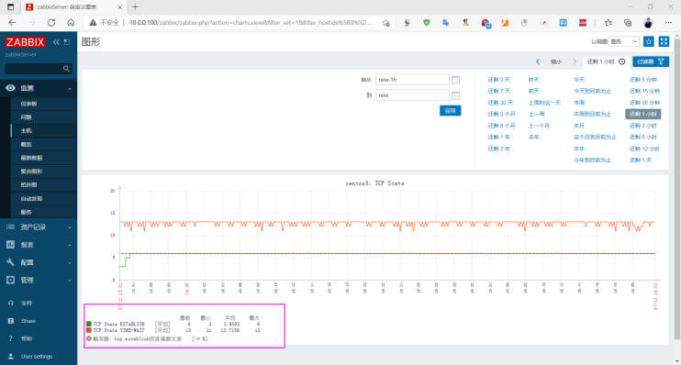
Task: Select the 昨天 time range
Action: (x=534, y=80)
